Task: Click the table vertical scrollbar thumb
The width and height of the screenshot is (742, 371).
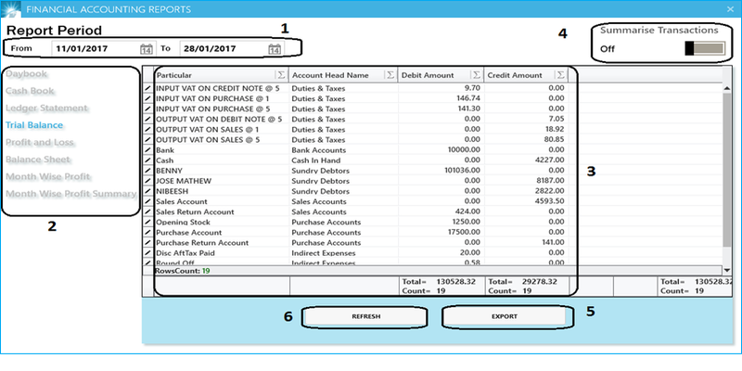Action: coord(727,170)
